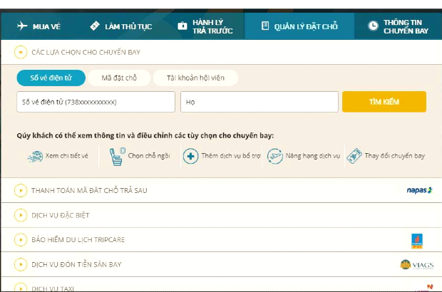Open Thêm dịch vụ bổ trợ text link
The height and width of the screenshot is (292, 442).
click(231, 156)
